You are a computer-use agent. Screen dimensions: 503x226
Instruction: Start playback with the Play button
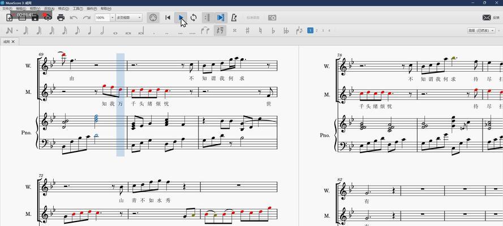pyautogui.click(x=181, y=18)
